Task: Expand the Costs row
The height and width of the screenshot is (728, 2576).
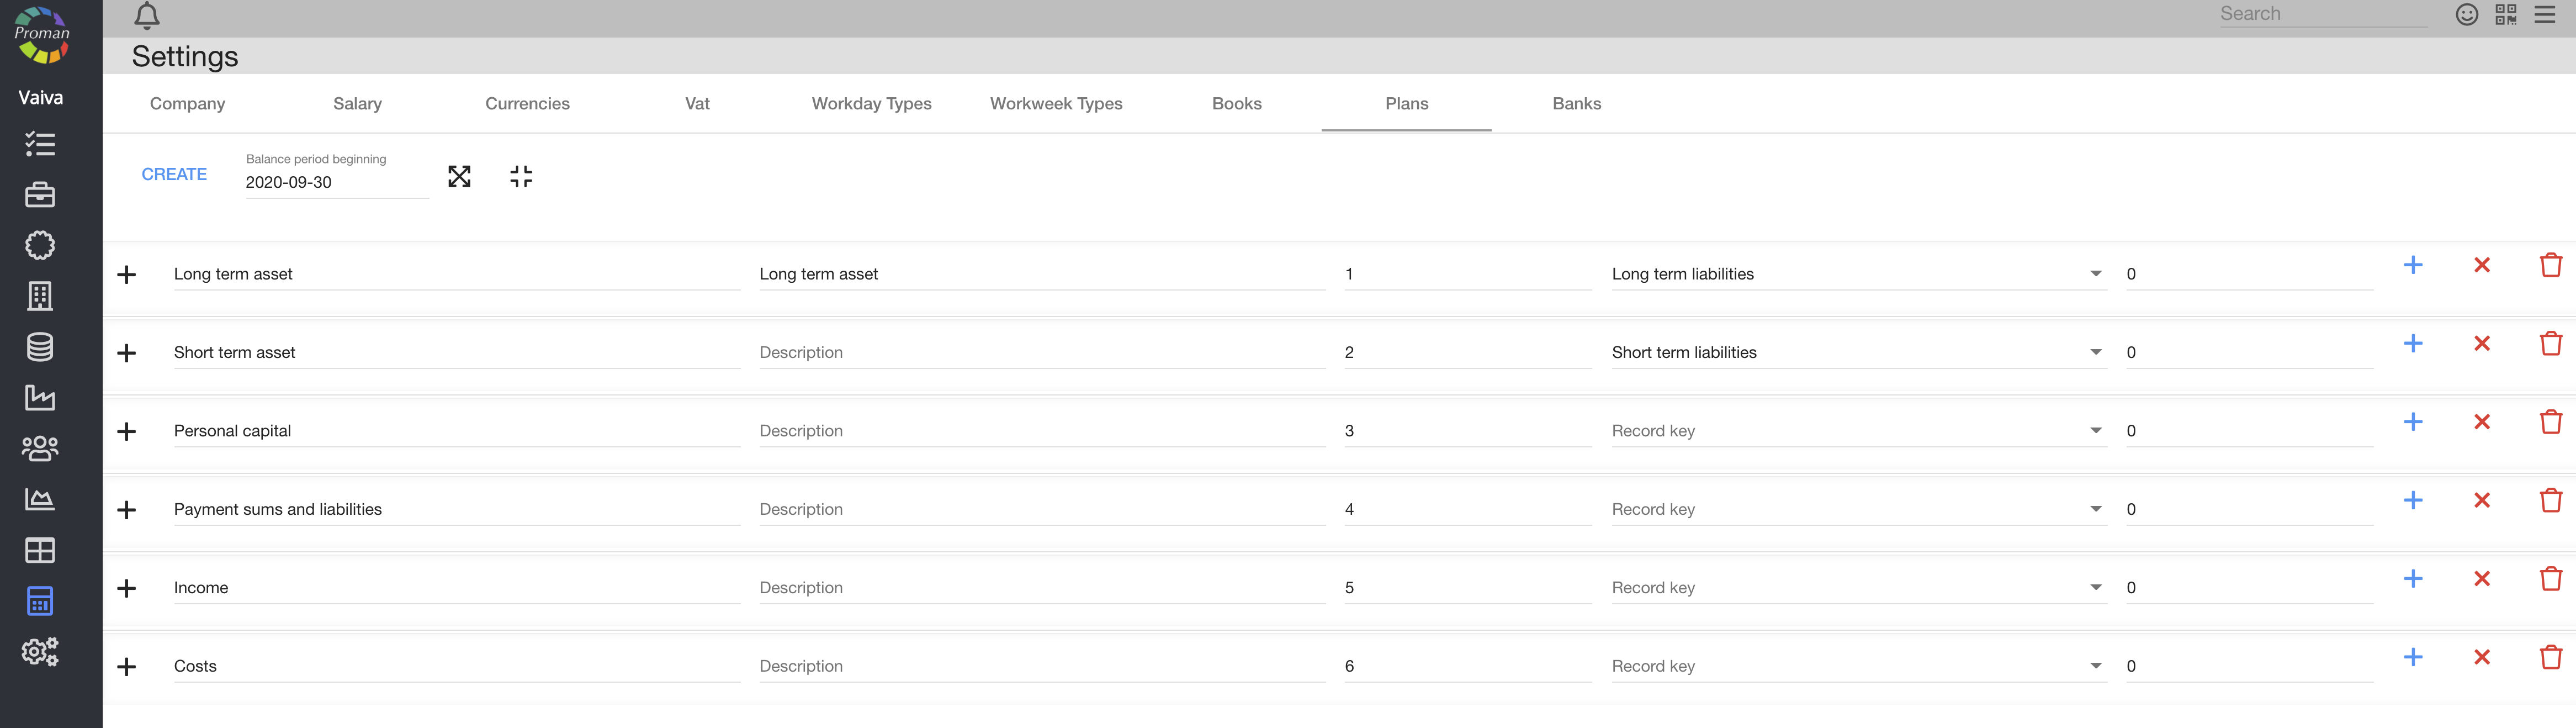Action: 127,667
